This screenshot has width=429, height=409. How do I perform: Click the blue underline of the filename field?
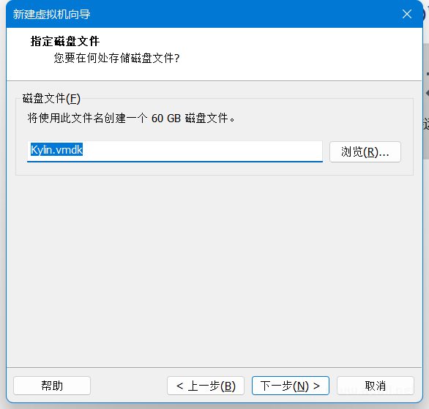(175, 162)
